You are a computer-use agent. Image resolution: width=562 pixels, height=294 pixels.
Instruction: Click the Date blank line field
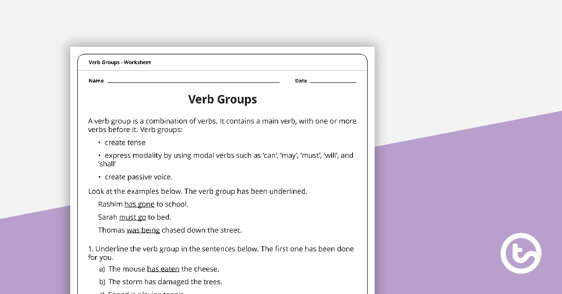pos(333,81)
